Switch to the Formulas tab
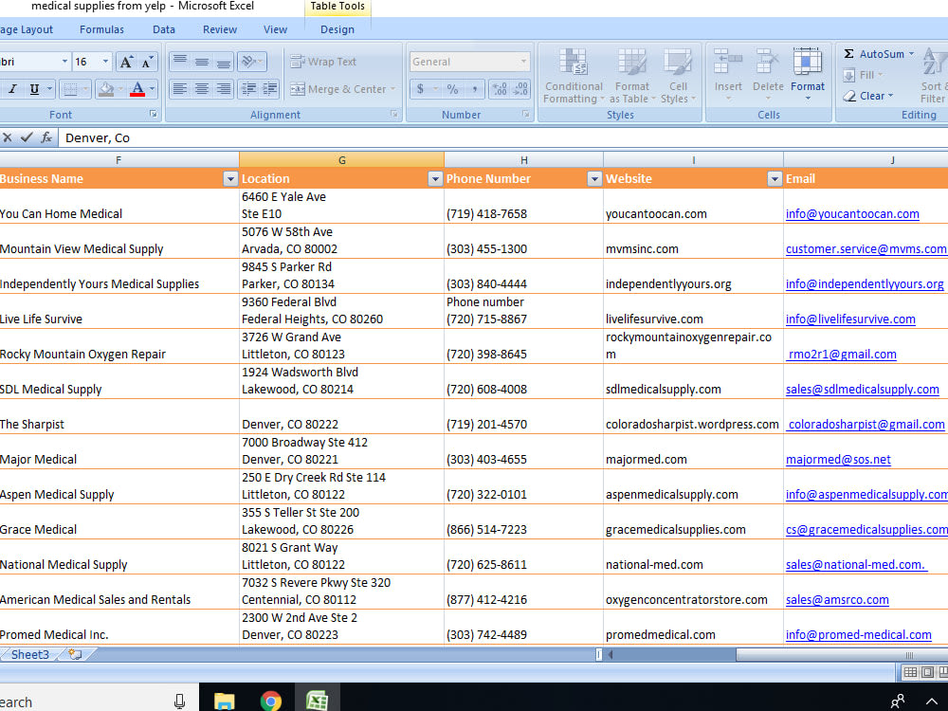The width and height of the screenshot is (948, 711). 101,29
